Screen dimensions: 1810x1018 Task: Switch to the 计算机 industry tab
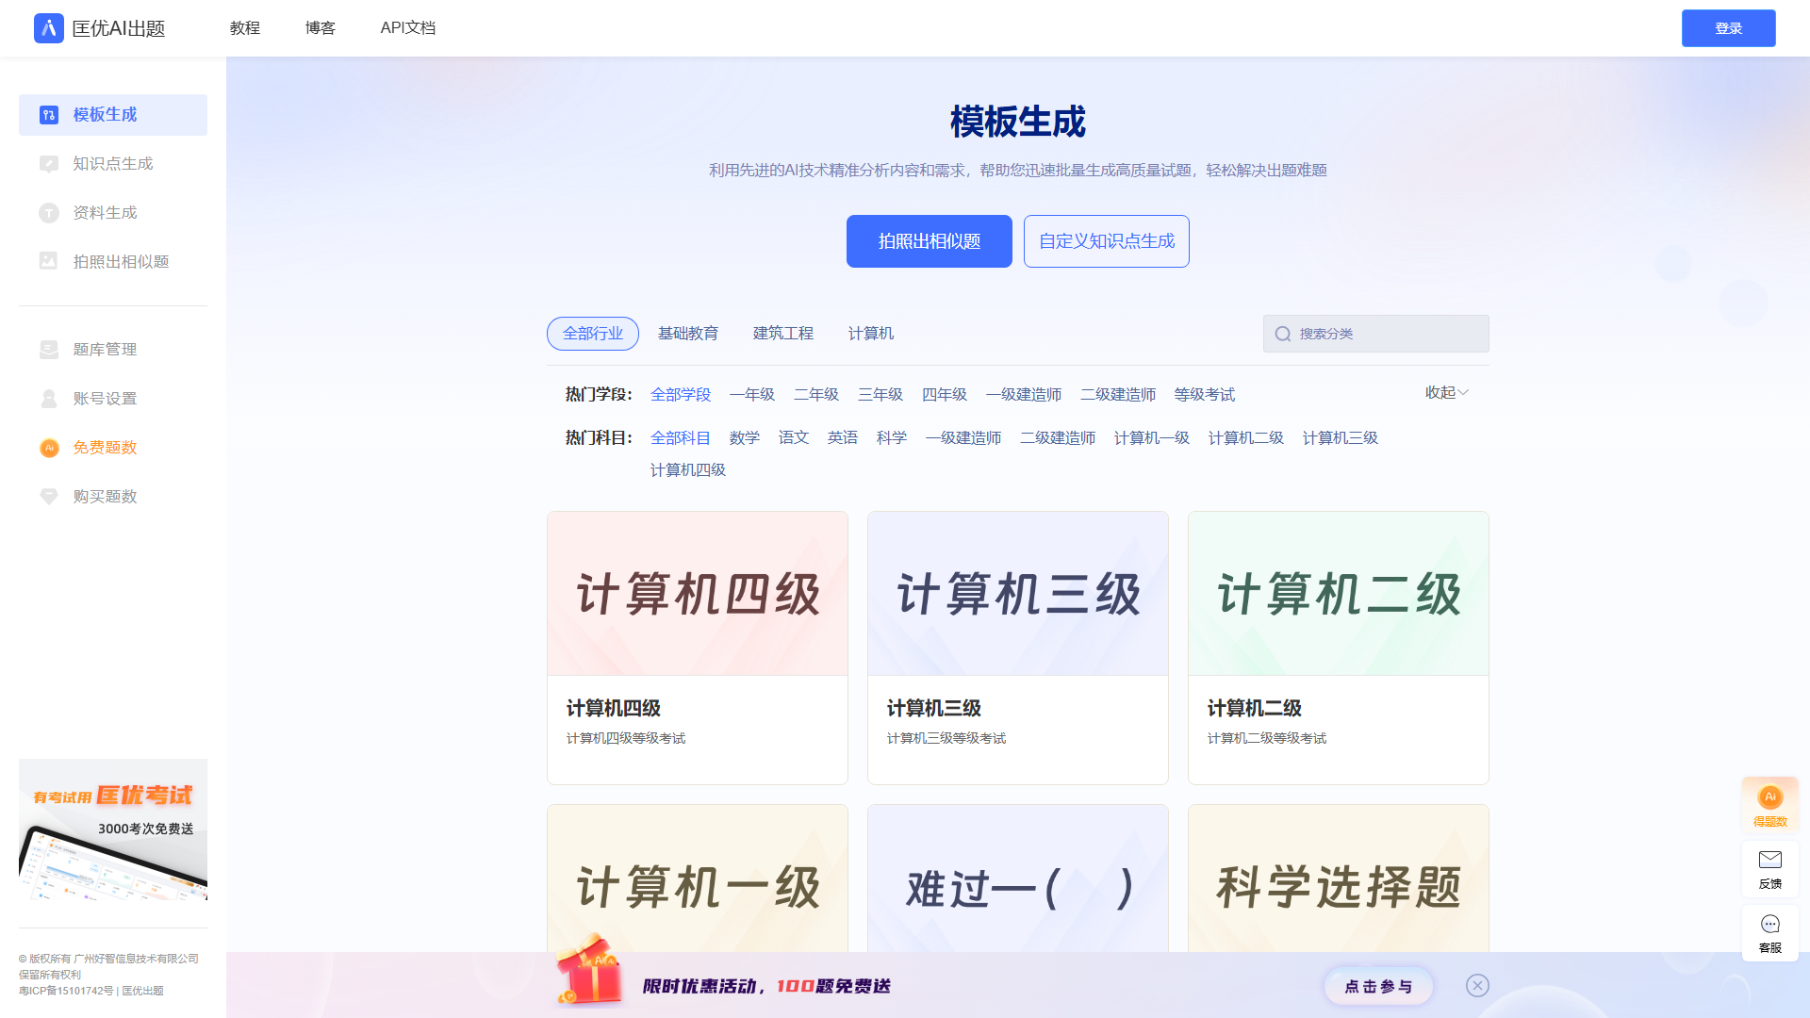pos(871,334)
